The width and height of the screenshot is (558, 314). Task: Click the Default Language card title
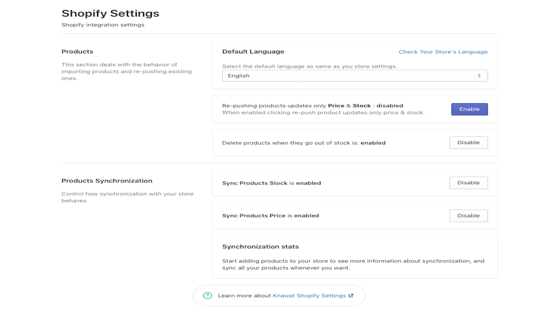[253, 52]
